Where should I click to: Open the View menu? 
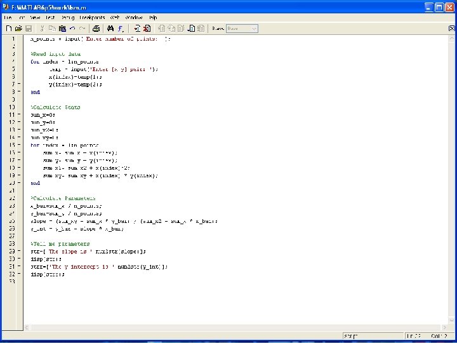tap(35, 18)
